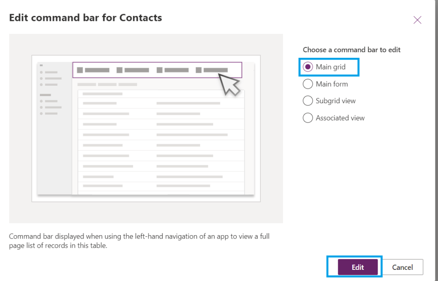Click the "Edit command bar for Contacts" title
This screenshot has height=281, width=438.
86,18
